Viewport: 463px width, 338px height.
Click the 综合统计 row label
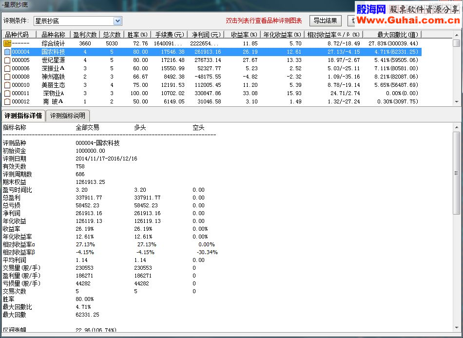(x=53, y=44)
